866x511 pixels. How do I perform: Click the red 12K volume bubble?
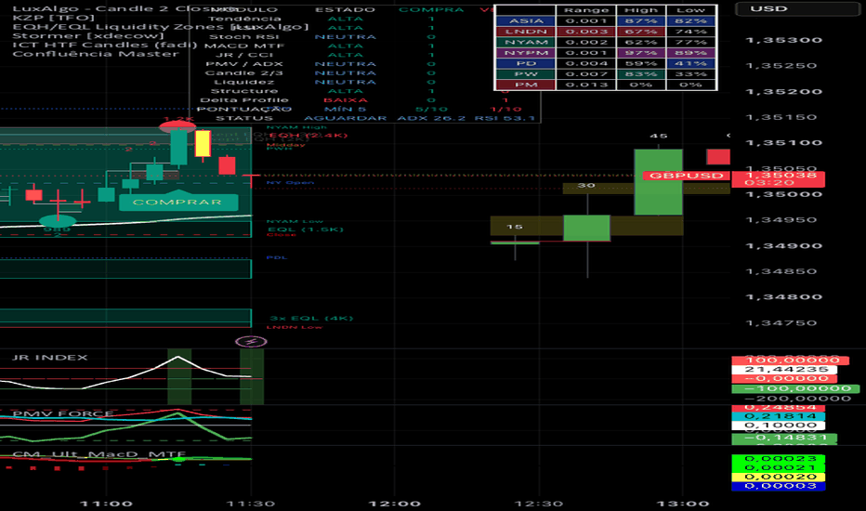pyautogui.click(x=177, y=126)
